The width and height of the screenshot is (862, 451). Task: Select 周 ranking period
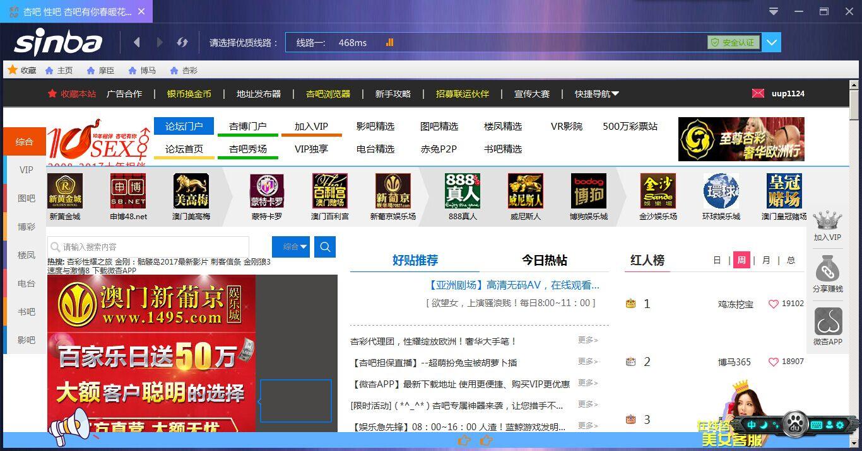click(741, 260)
